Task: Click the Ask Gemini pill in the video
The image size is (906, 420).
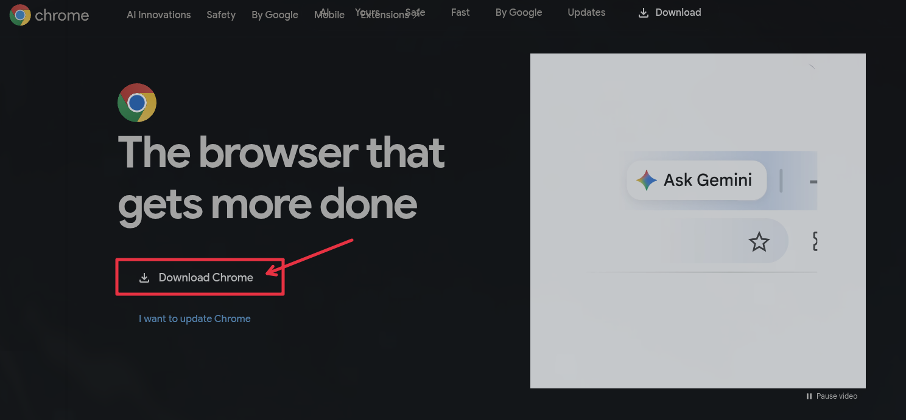Action: pos(696,180)
